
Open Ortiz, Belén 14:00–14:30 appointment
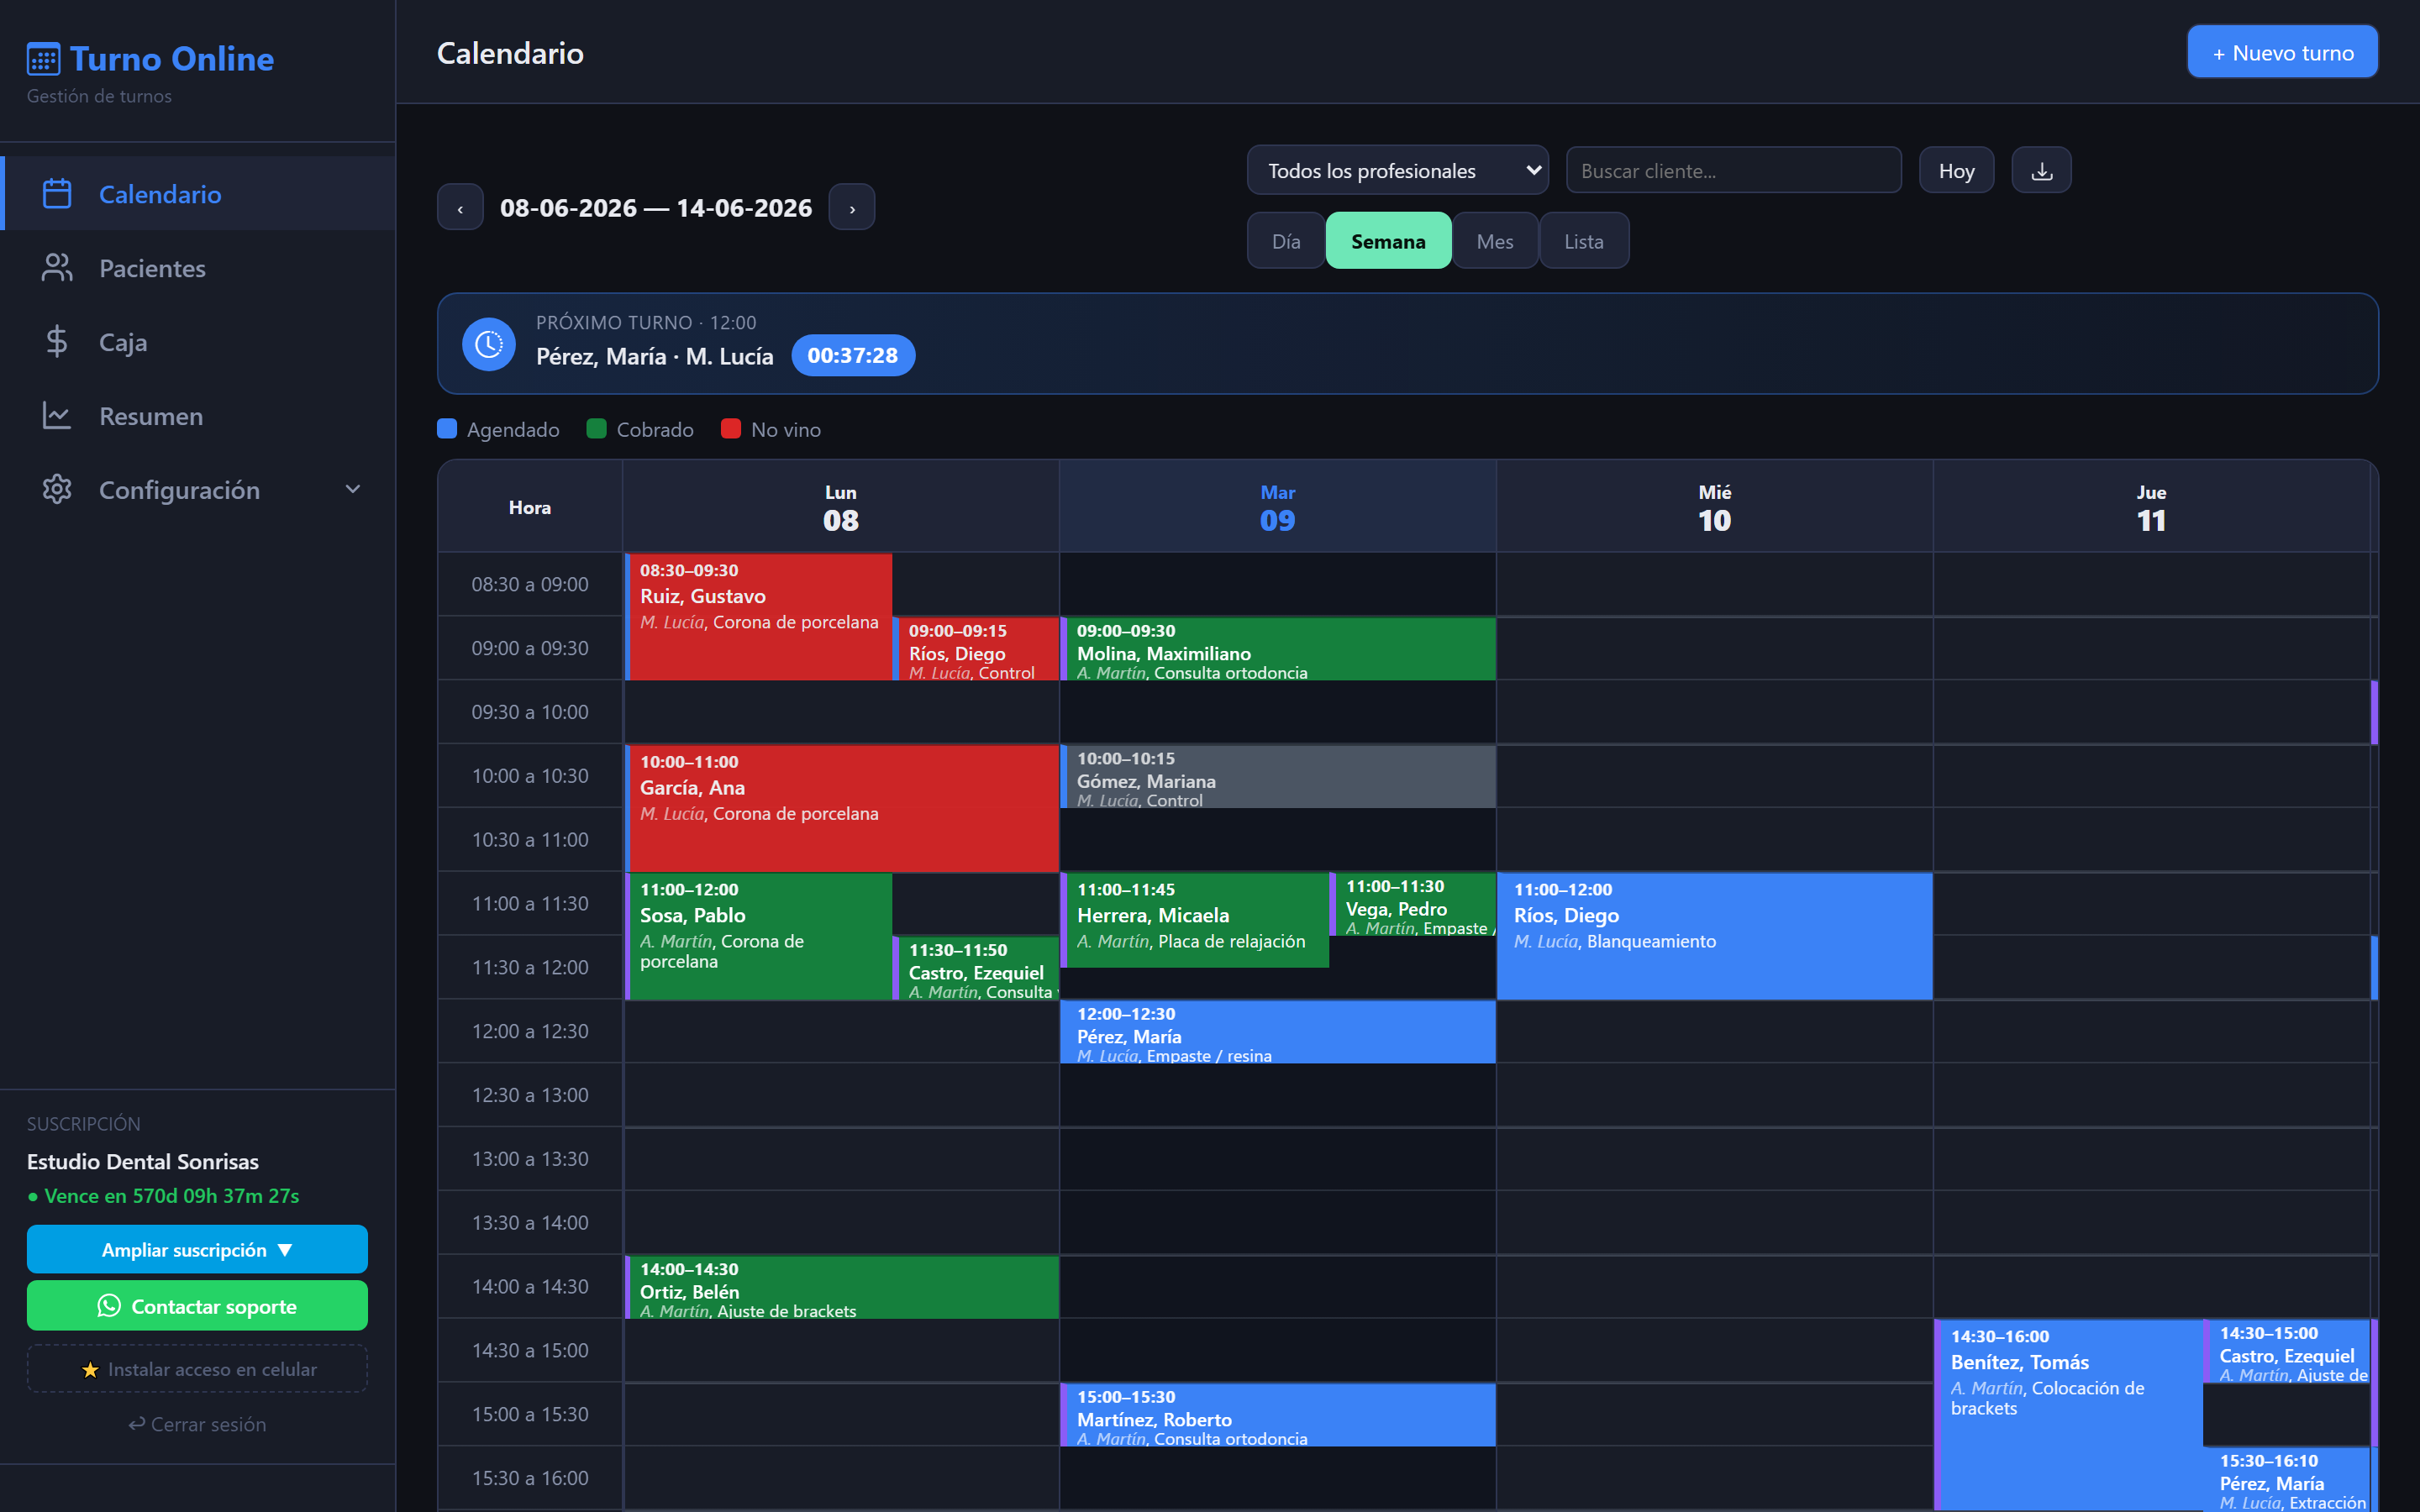click(841, 1288)
